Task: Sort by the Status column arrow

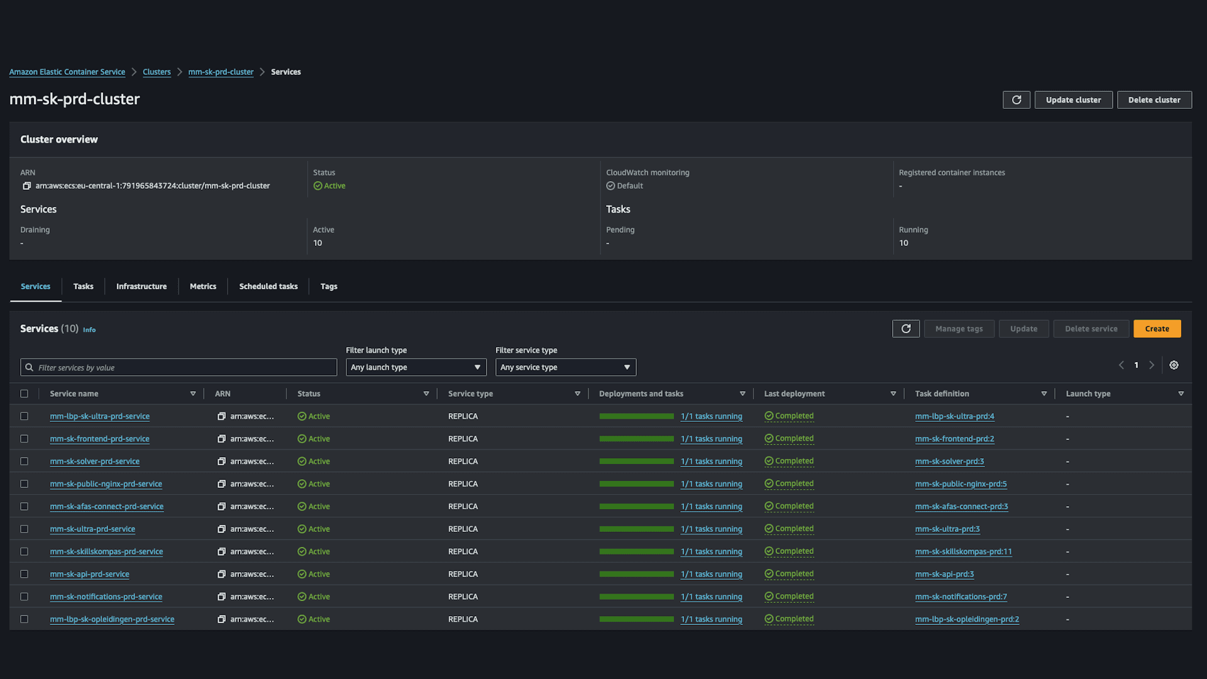Action: coord(426,394)
